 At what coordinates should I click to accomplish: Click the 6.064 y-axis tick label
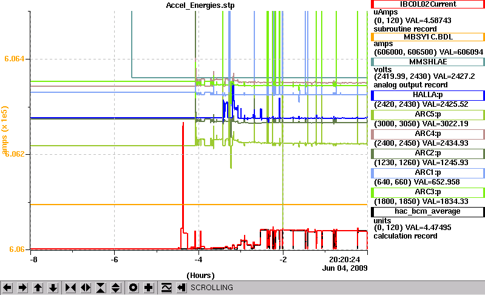pyautogui.click(x=14, y=59)
